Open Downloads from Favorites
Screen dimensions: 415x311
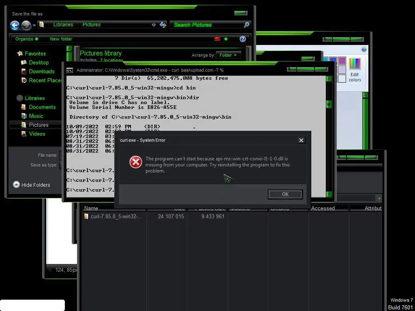point(42,71)
